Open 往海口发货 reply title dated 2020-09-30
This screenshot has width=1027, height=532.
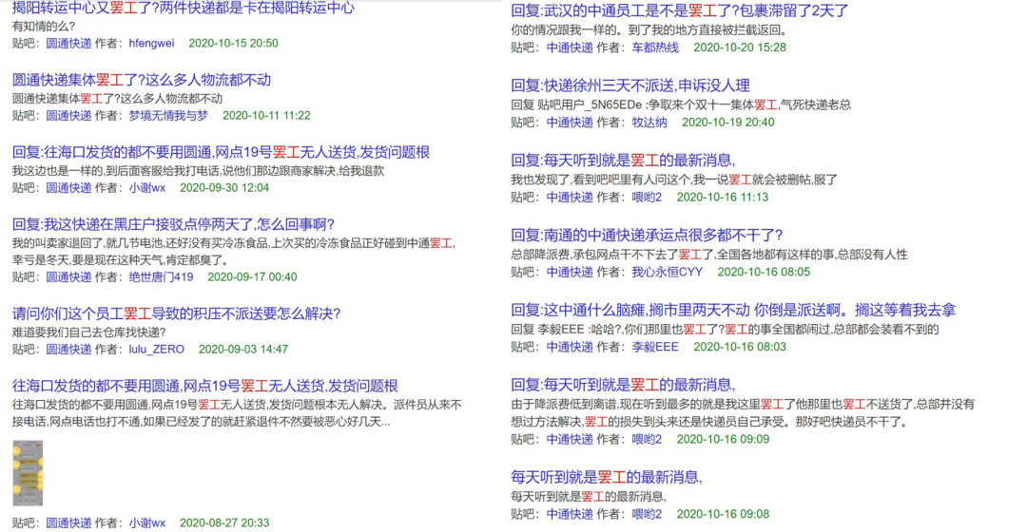click(221, 152)
